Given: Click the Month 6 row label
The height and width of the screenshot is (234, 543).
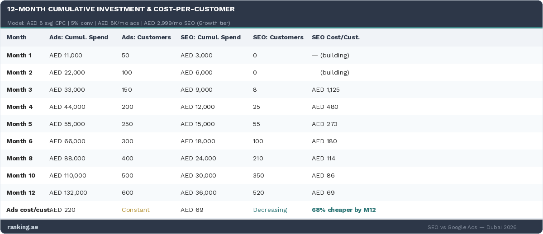Looking at the screenshot, I should (x=19, y=141).
